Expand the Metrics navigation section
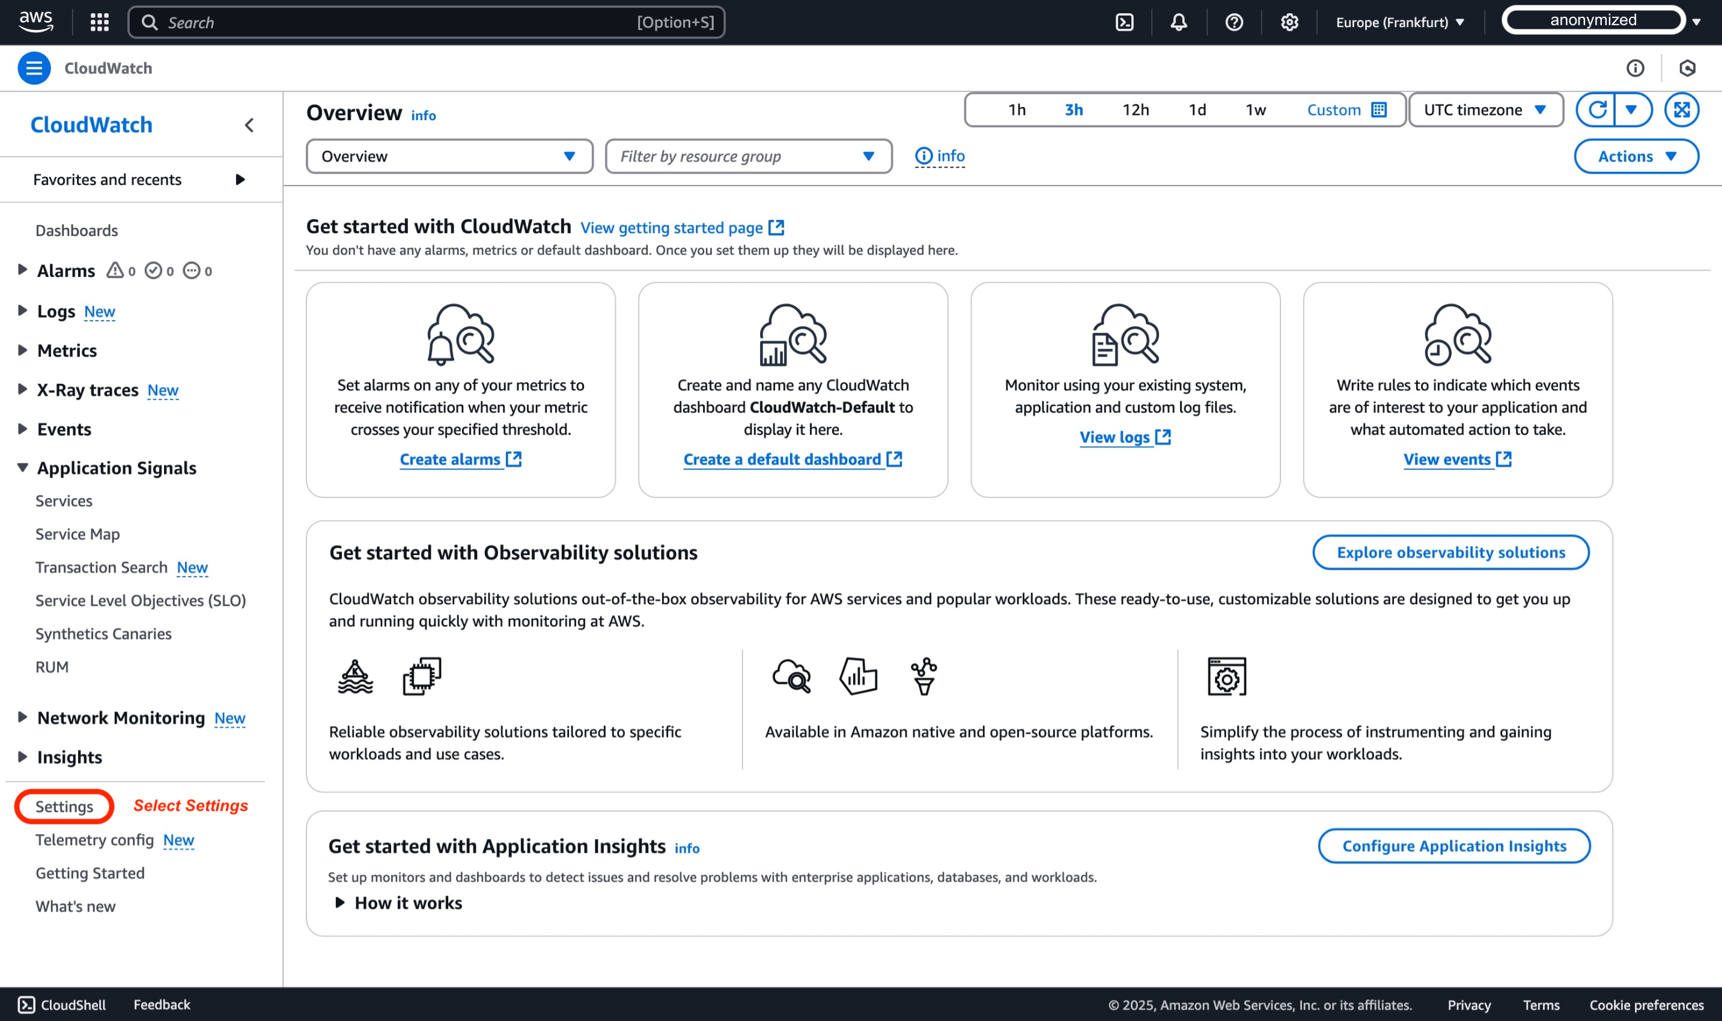This screenshot has height=1021, width=1722. [x=22, y=350]
